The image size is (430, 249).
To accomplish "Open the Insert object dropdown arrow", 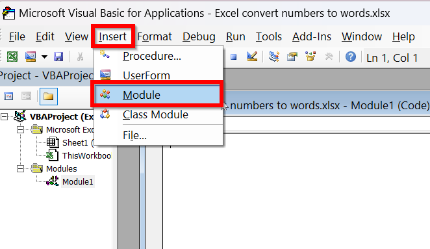I will tap(44, 57).
